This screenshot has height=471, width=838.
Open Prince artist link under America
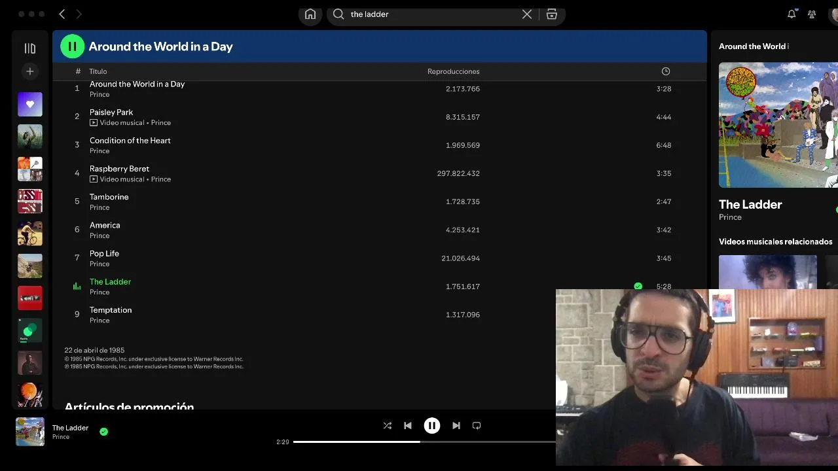(100, 235)
